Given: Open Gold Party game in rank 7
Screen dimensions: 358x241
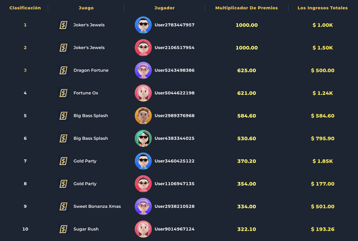Looking at the screenshot, I should coord(85,161).
